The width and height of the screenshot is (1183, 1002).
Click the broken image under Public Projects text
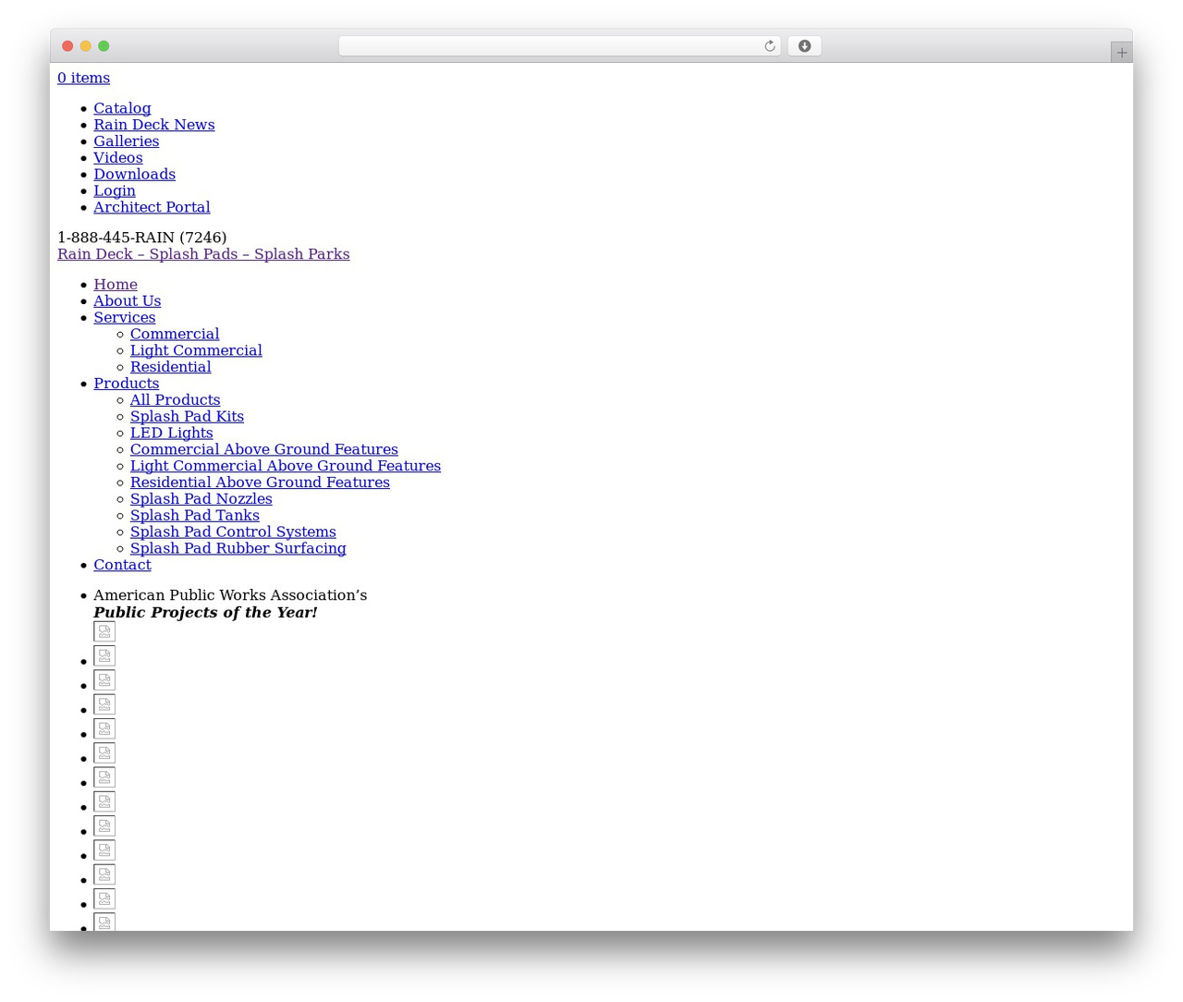[104, 631]
